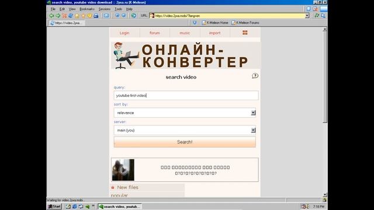Reload the page with the Reload icon
Screen dimensions: 374x210
click(x=71, y=16)
